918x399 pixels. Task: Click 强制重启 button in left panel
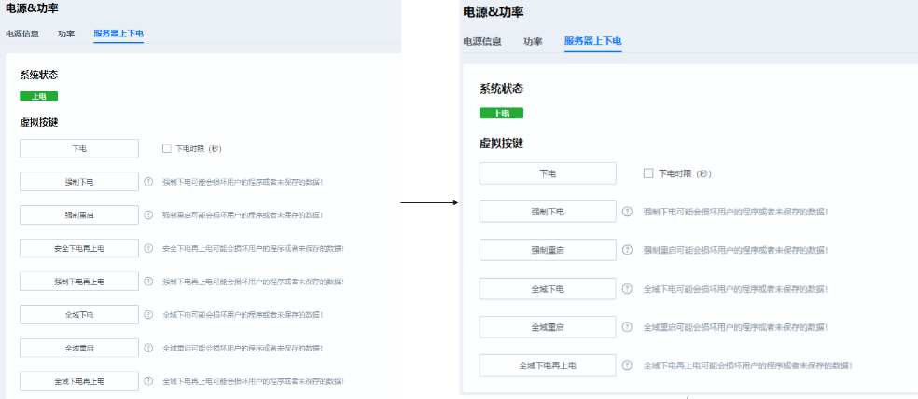click(79, 214)
